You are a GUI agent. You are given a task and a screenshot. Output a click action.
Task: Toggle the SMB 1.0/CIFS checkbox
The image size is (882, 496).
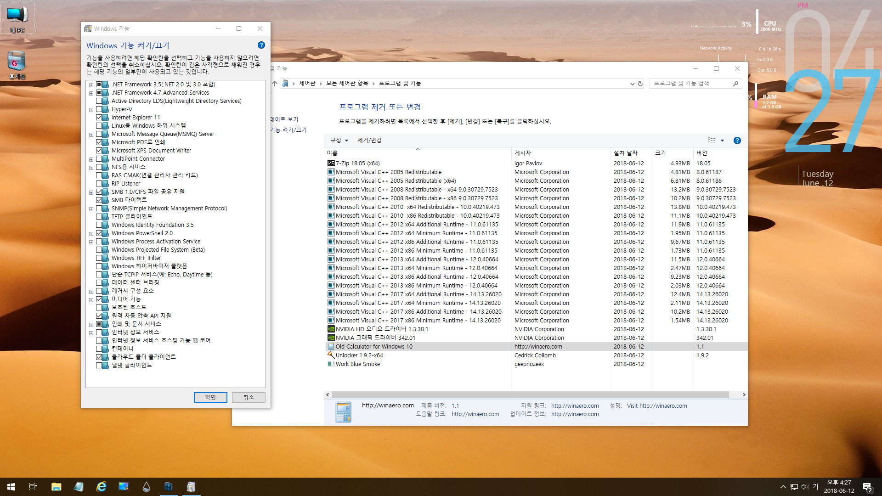click(x=99, y=192)
